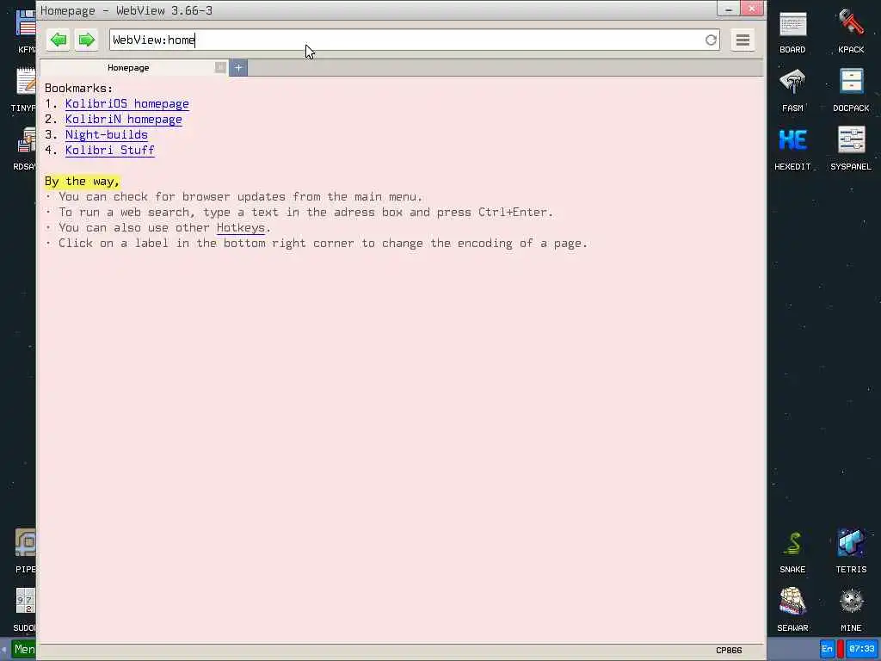Image resolution: width=881 pixels, height=661 pixels.
Task: Launch the SUDOKU game icon
Action: point(25,610)
